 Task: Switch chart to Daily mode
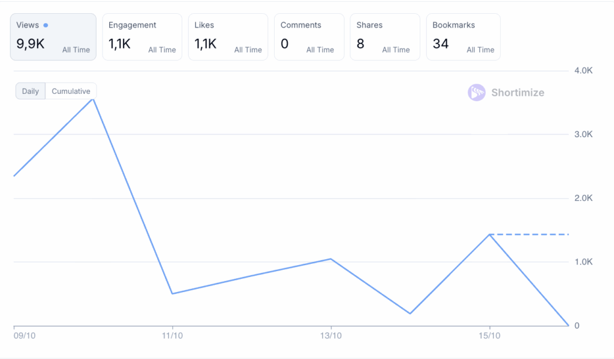pyautogui.click(x=31, y=92)
